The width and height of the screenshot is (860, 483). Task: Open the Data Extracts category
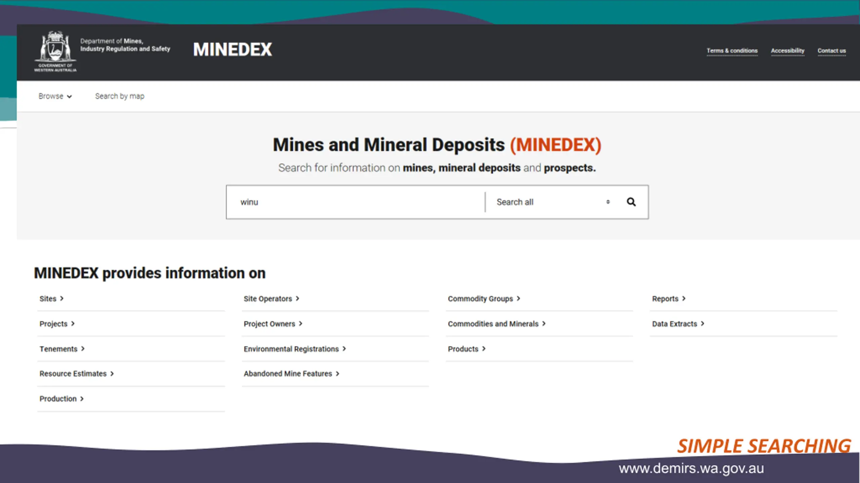click(x=678, y=324)
